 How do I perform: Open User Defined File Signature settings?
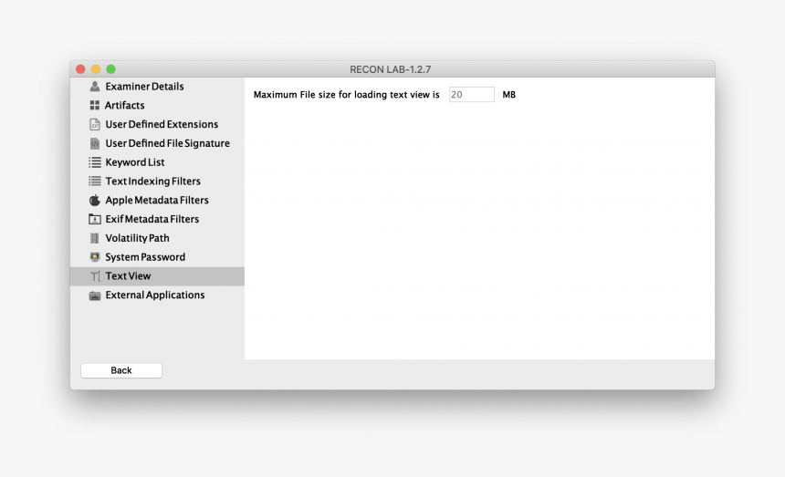click(x=157, y=143)
